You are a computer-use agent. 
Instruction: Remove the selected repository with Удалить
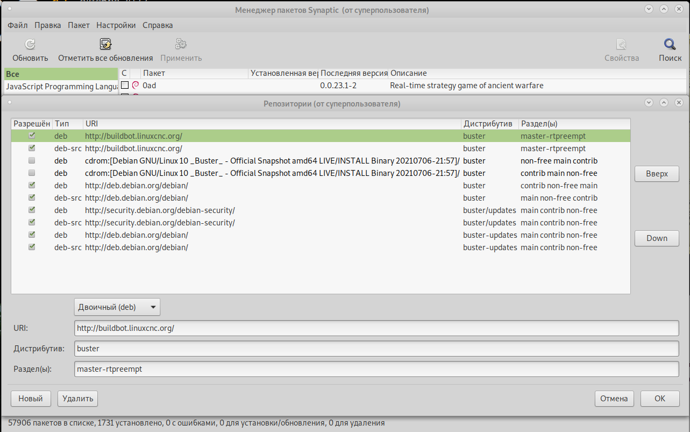click(77, 399)
